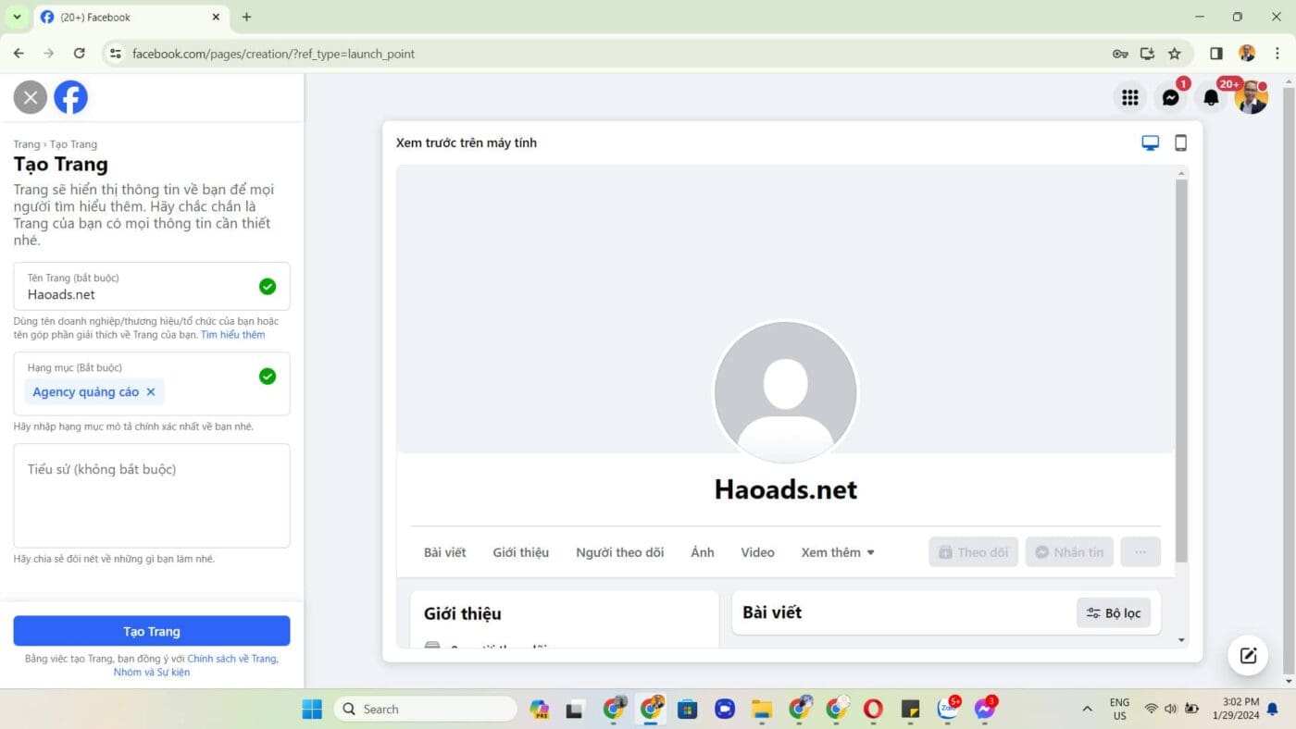Open the Messenger icon in the top bar

(x=1170, y=97)
